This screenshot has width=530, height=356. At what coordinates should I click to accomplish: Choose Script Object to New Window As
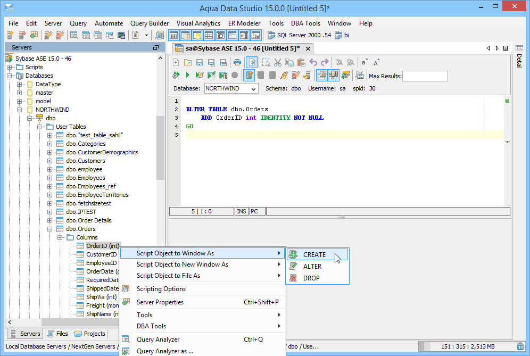203,264
